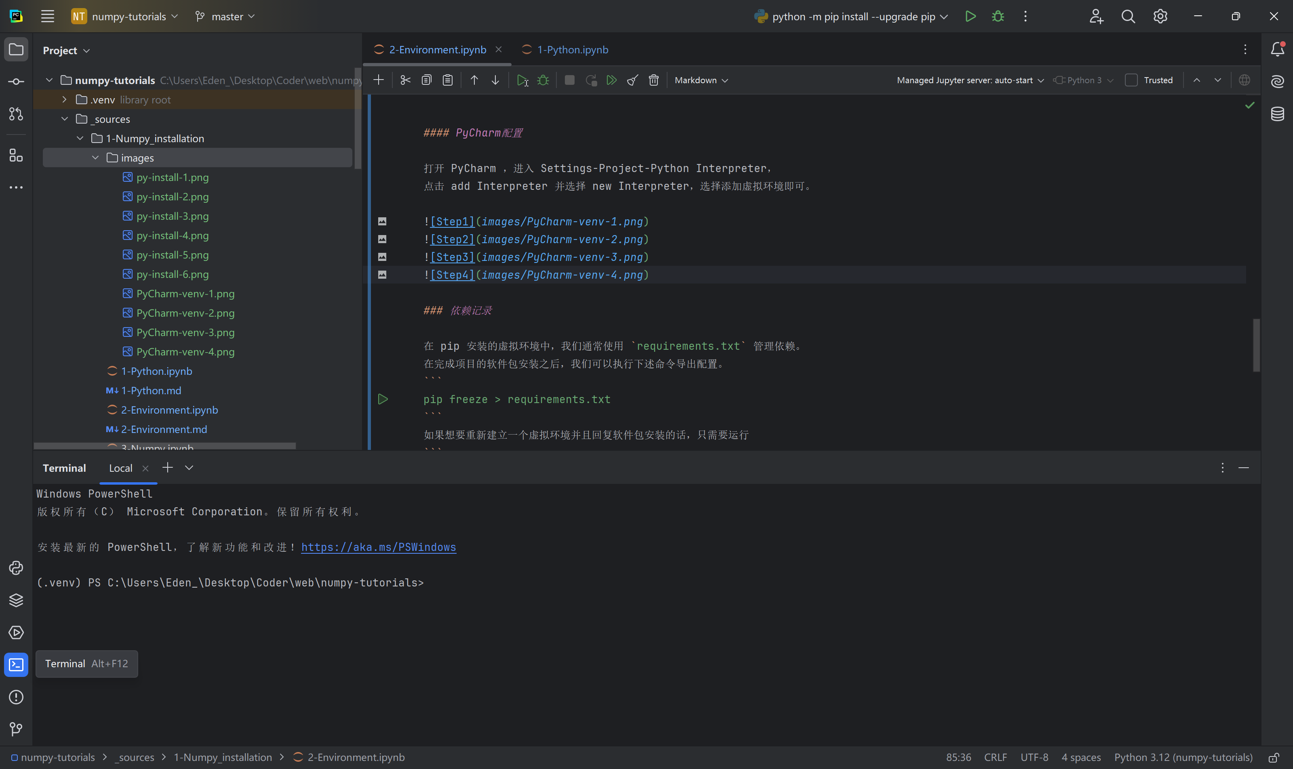Viewport: 1293px width, 769px height.
Task: Restart the Jupyter kernel
Action: tap(591, 80)
